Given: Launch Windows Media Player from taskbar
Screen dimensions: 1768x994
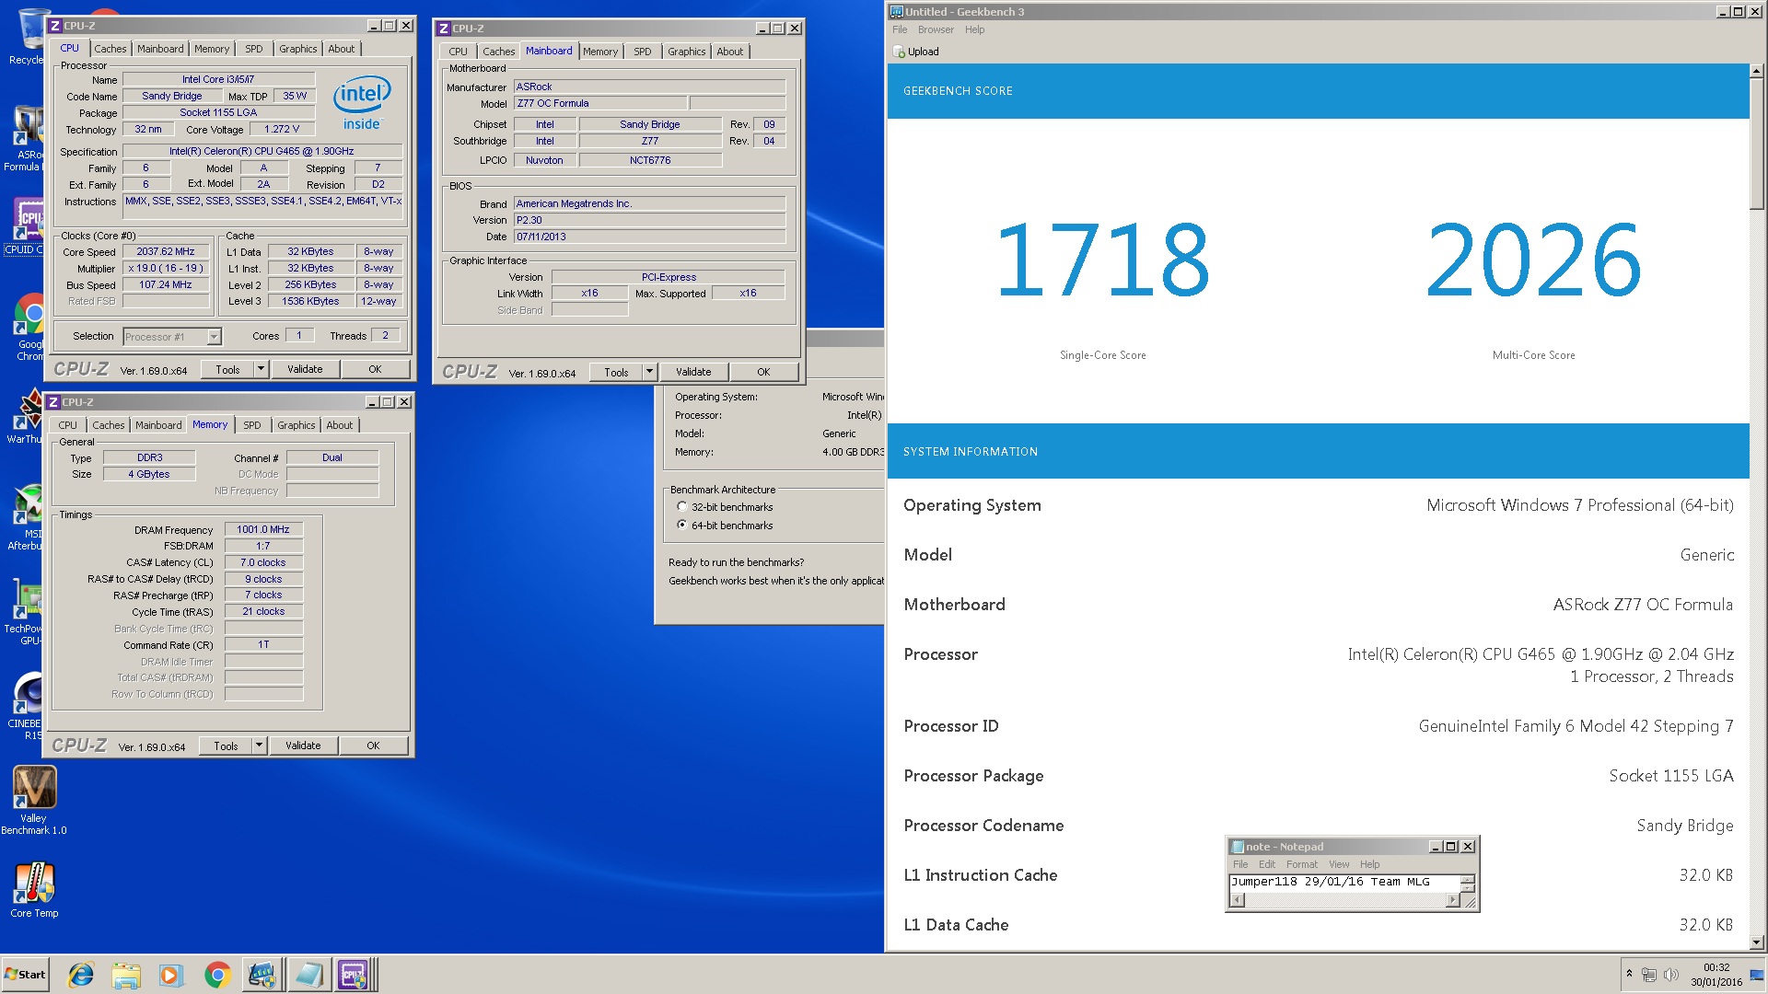Looking at the screenshot, I should pos(171,975).
